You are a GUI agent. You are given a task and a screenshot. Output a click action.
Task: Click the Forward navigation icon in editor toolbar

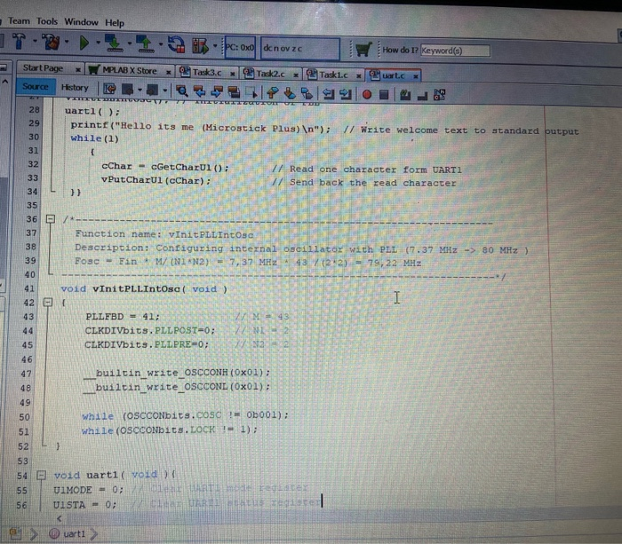pyautogui.click(x=152, y=90)
